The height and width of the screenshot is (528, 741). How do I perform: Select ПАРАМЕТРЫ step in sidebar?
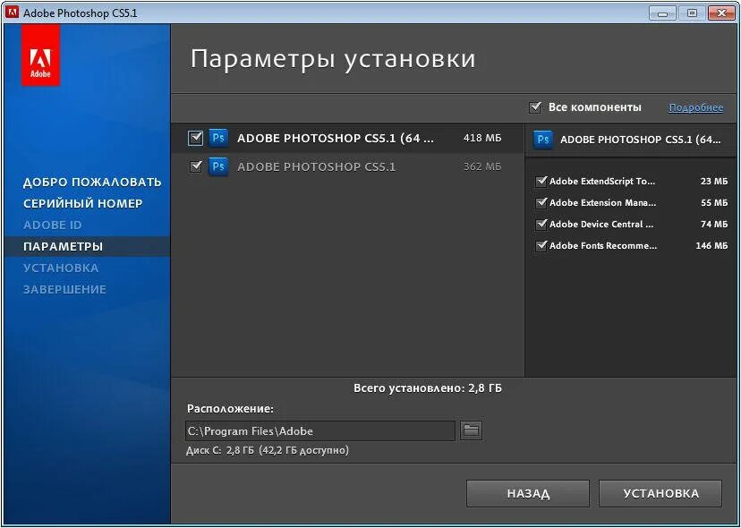pyautogui.click(x=63, y=247)
